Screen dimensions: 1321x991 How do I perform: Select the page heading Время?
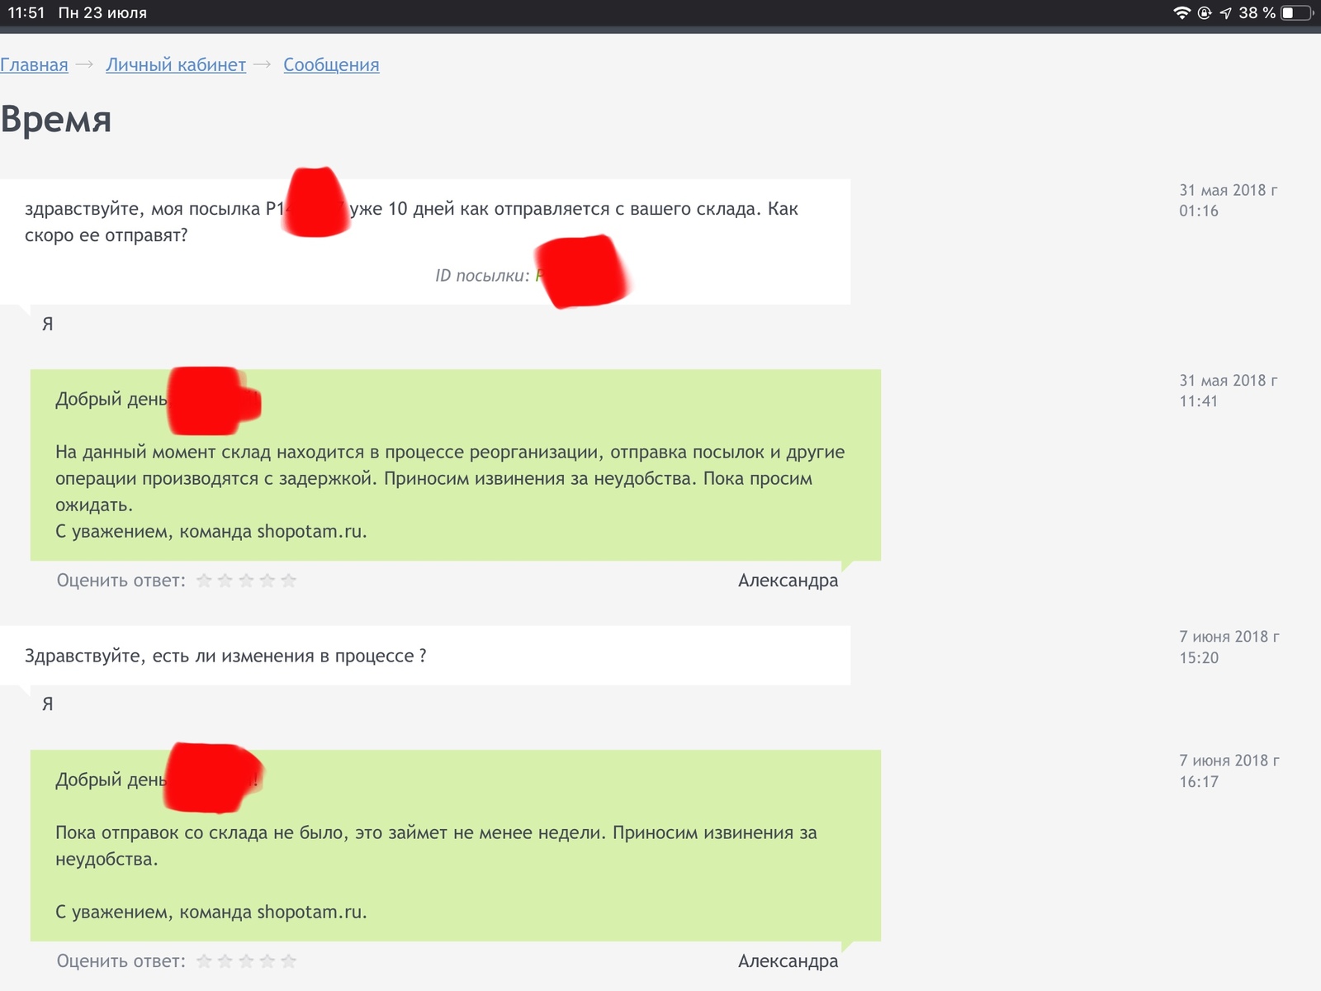point(56,119)
